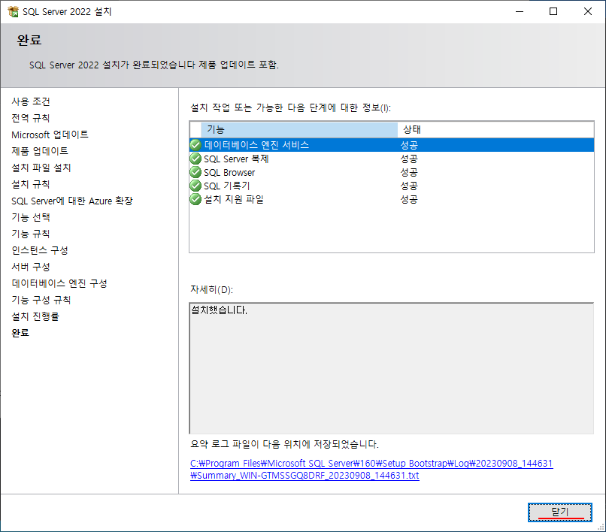Click green check icon beside SQL Server 복제

click(195, 159)
